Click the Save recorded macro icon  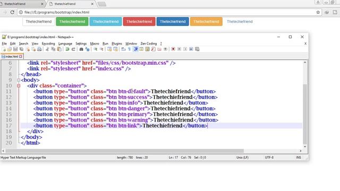click(197, 49)
